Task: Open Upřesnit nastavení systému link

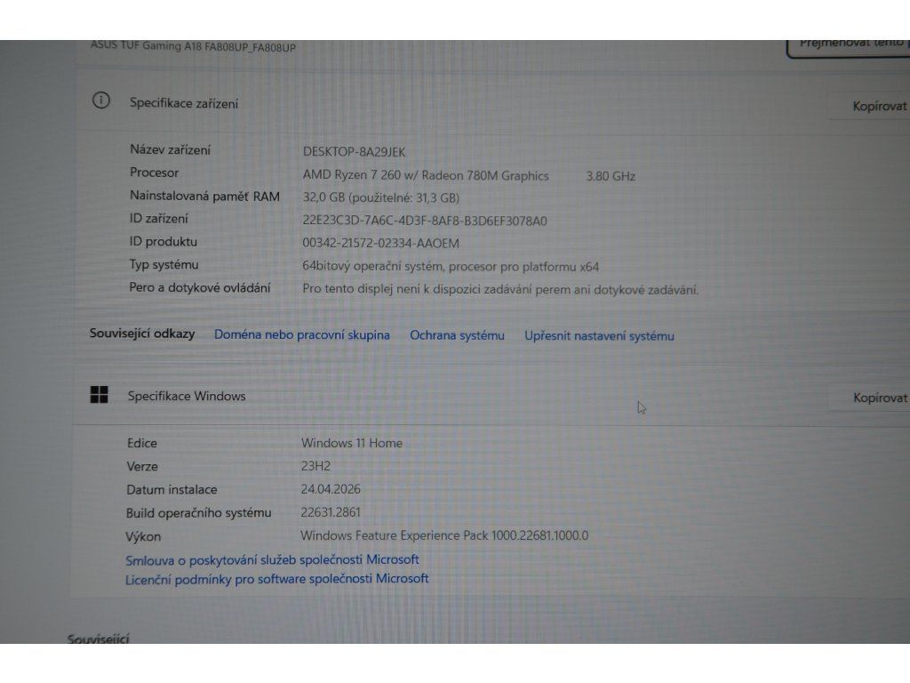Action: pyautogui.click(x=599, y=336)
